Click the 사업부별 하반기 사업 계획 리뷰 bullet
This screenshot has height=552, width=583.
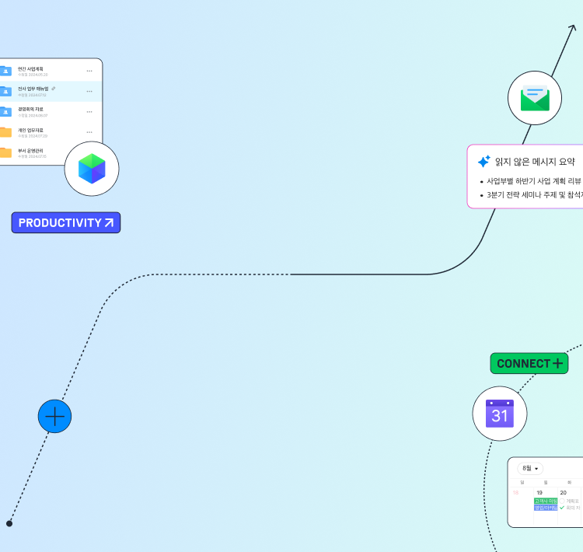pyautogui.click(x=534, y=181)
